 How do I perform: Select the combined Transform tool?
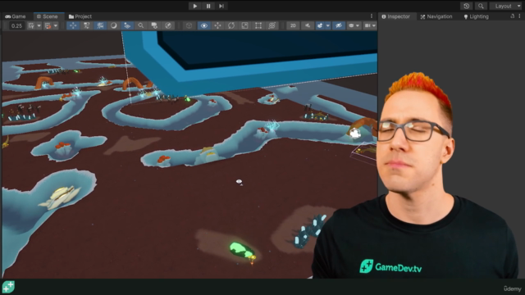pyautogui.click(x=272, y=25)
